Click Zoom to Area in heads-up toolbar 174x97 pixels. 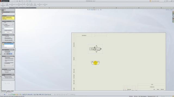89,10
